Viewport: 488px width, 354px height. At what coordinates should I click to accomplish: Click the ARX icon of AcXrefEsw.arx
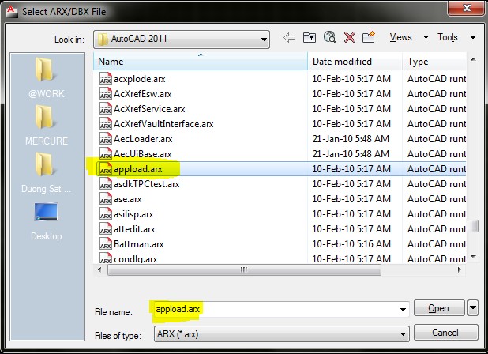click(106, 93)
